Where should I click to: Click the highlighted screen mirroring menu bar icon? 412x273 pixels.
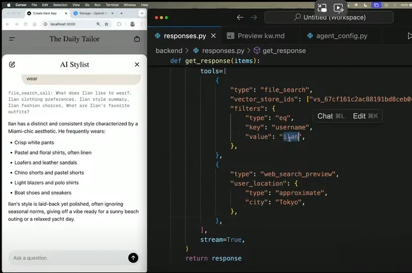tap(376, 5)
